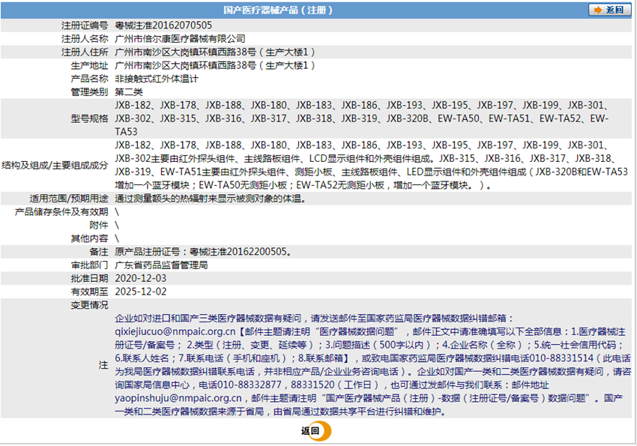Click the 产品储存条件及有效期 label
637x446 pixels.
click(x=61, y=211)
